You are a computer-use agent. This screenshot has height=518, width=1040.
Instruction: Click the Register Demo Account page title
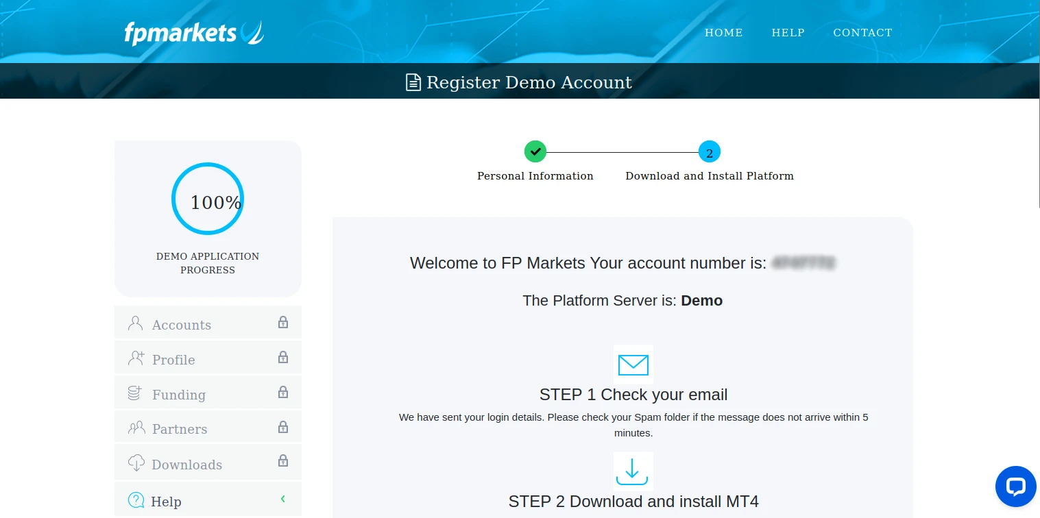point(529,82)
